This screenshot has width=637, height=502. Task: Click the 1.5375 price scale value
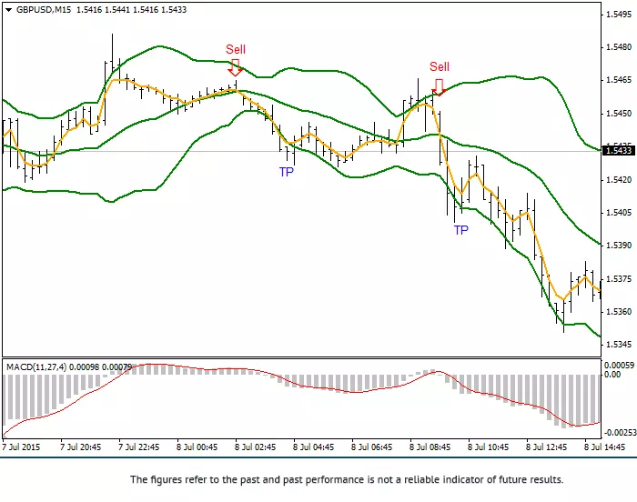[x=619, y=279]
